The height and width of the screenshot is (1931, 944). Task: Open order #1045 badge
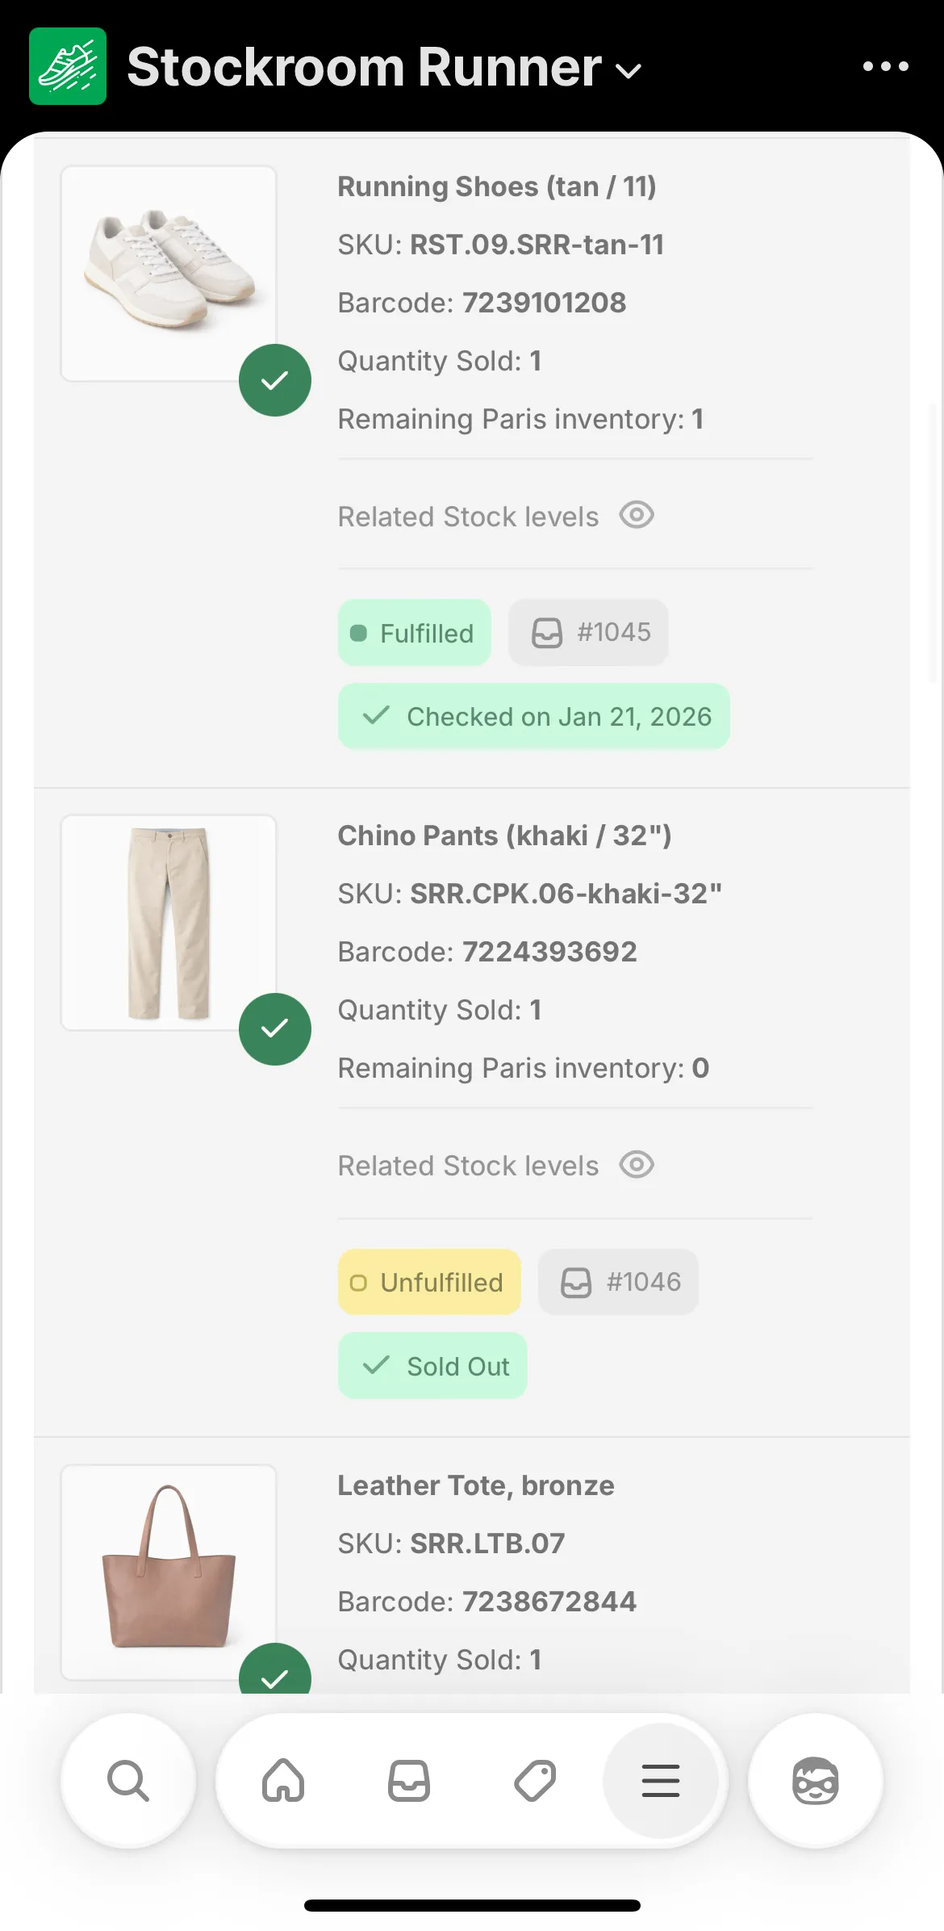pos(588,633)
